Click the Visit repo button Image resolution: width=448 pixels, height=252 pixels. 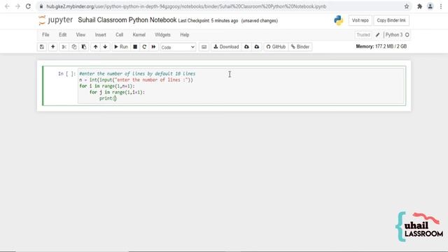click(360, 20)
